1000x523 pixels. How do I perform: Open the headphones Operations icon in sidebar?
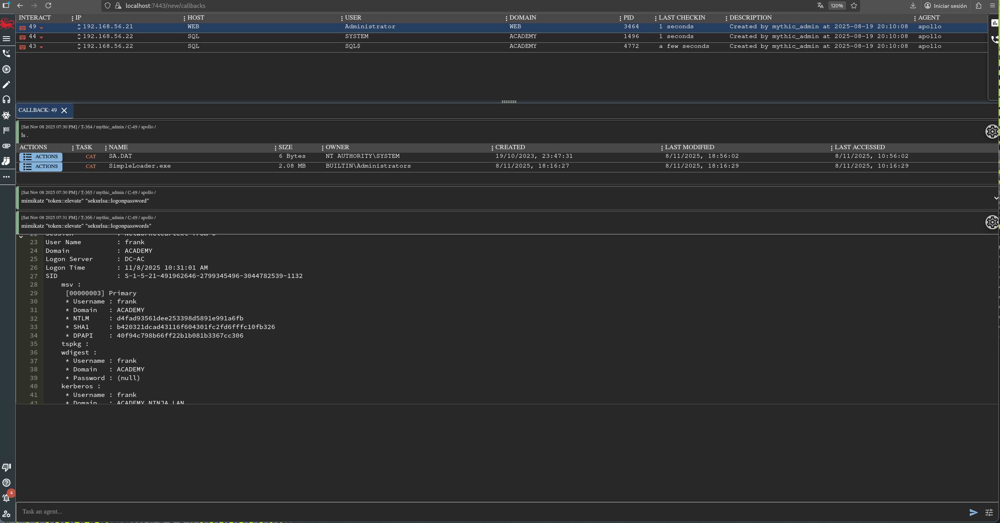coord(6,100)
